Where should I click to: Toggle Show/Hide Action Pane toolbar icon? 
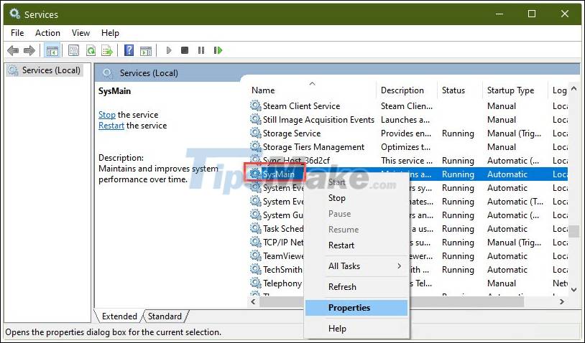point(146,50)
